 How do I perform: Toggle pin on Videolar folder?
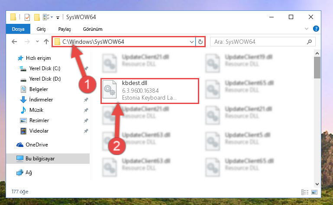coord(86,131)
